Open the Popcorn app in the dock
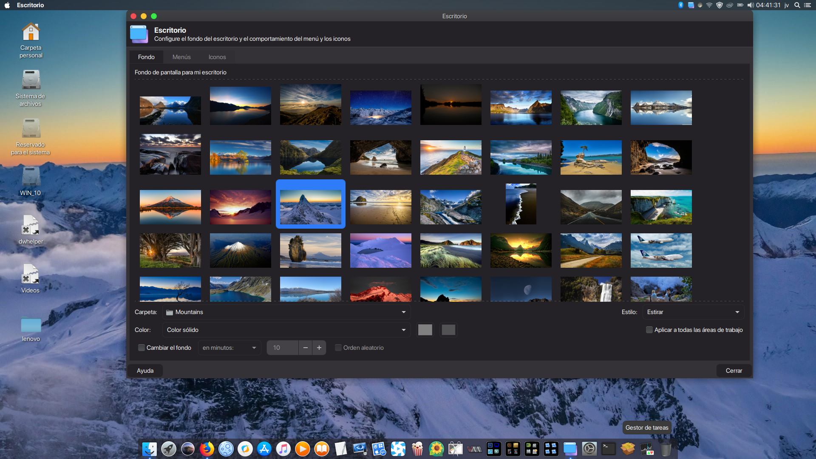This screenshot has height=459, width=816. coord(417,449)
